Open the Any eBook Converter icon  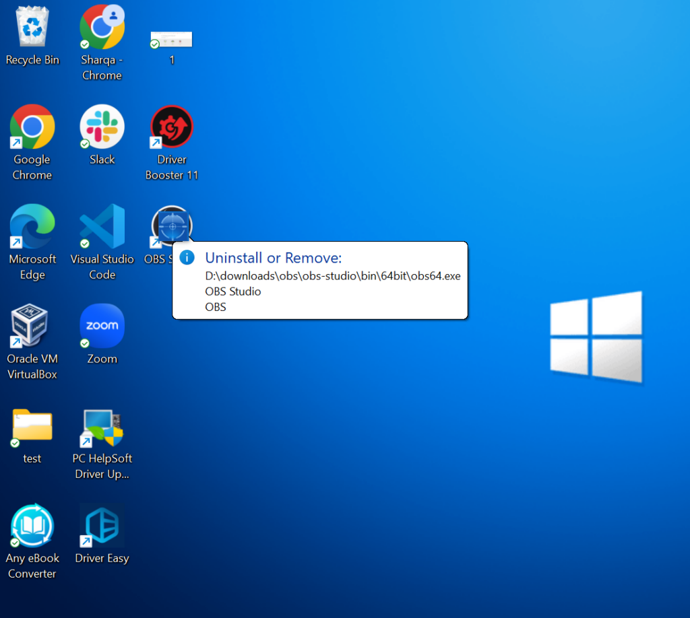click(32, 525)
